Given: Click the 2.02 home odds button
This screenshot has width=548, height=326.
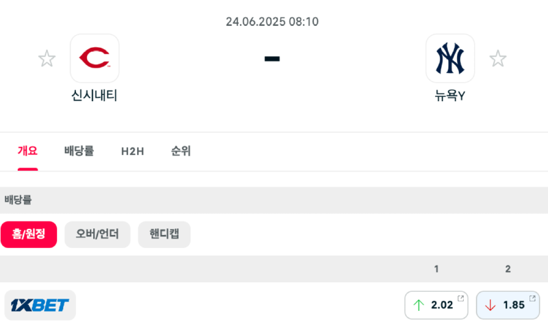Looking at the screenshot, I should 437,305.
